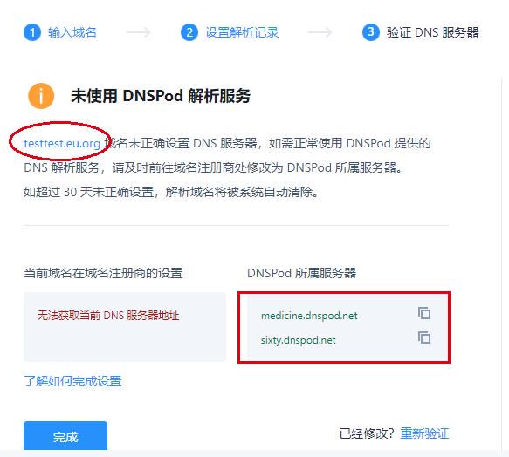Viewport: 509px width, 457px height.
Task: Click sixty.dnspod.net server text
Action: pos(298,340)
